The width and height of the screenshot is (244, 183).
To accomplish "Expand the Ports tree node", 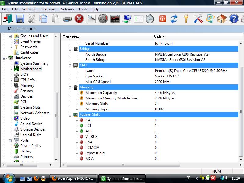I will 10,141.
